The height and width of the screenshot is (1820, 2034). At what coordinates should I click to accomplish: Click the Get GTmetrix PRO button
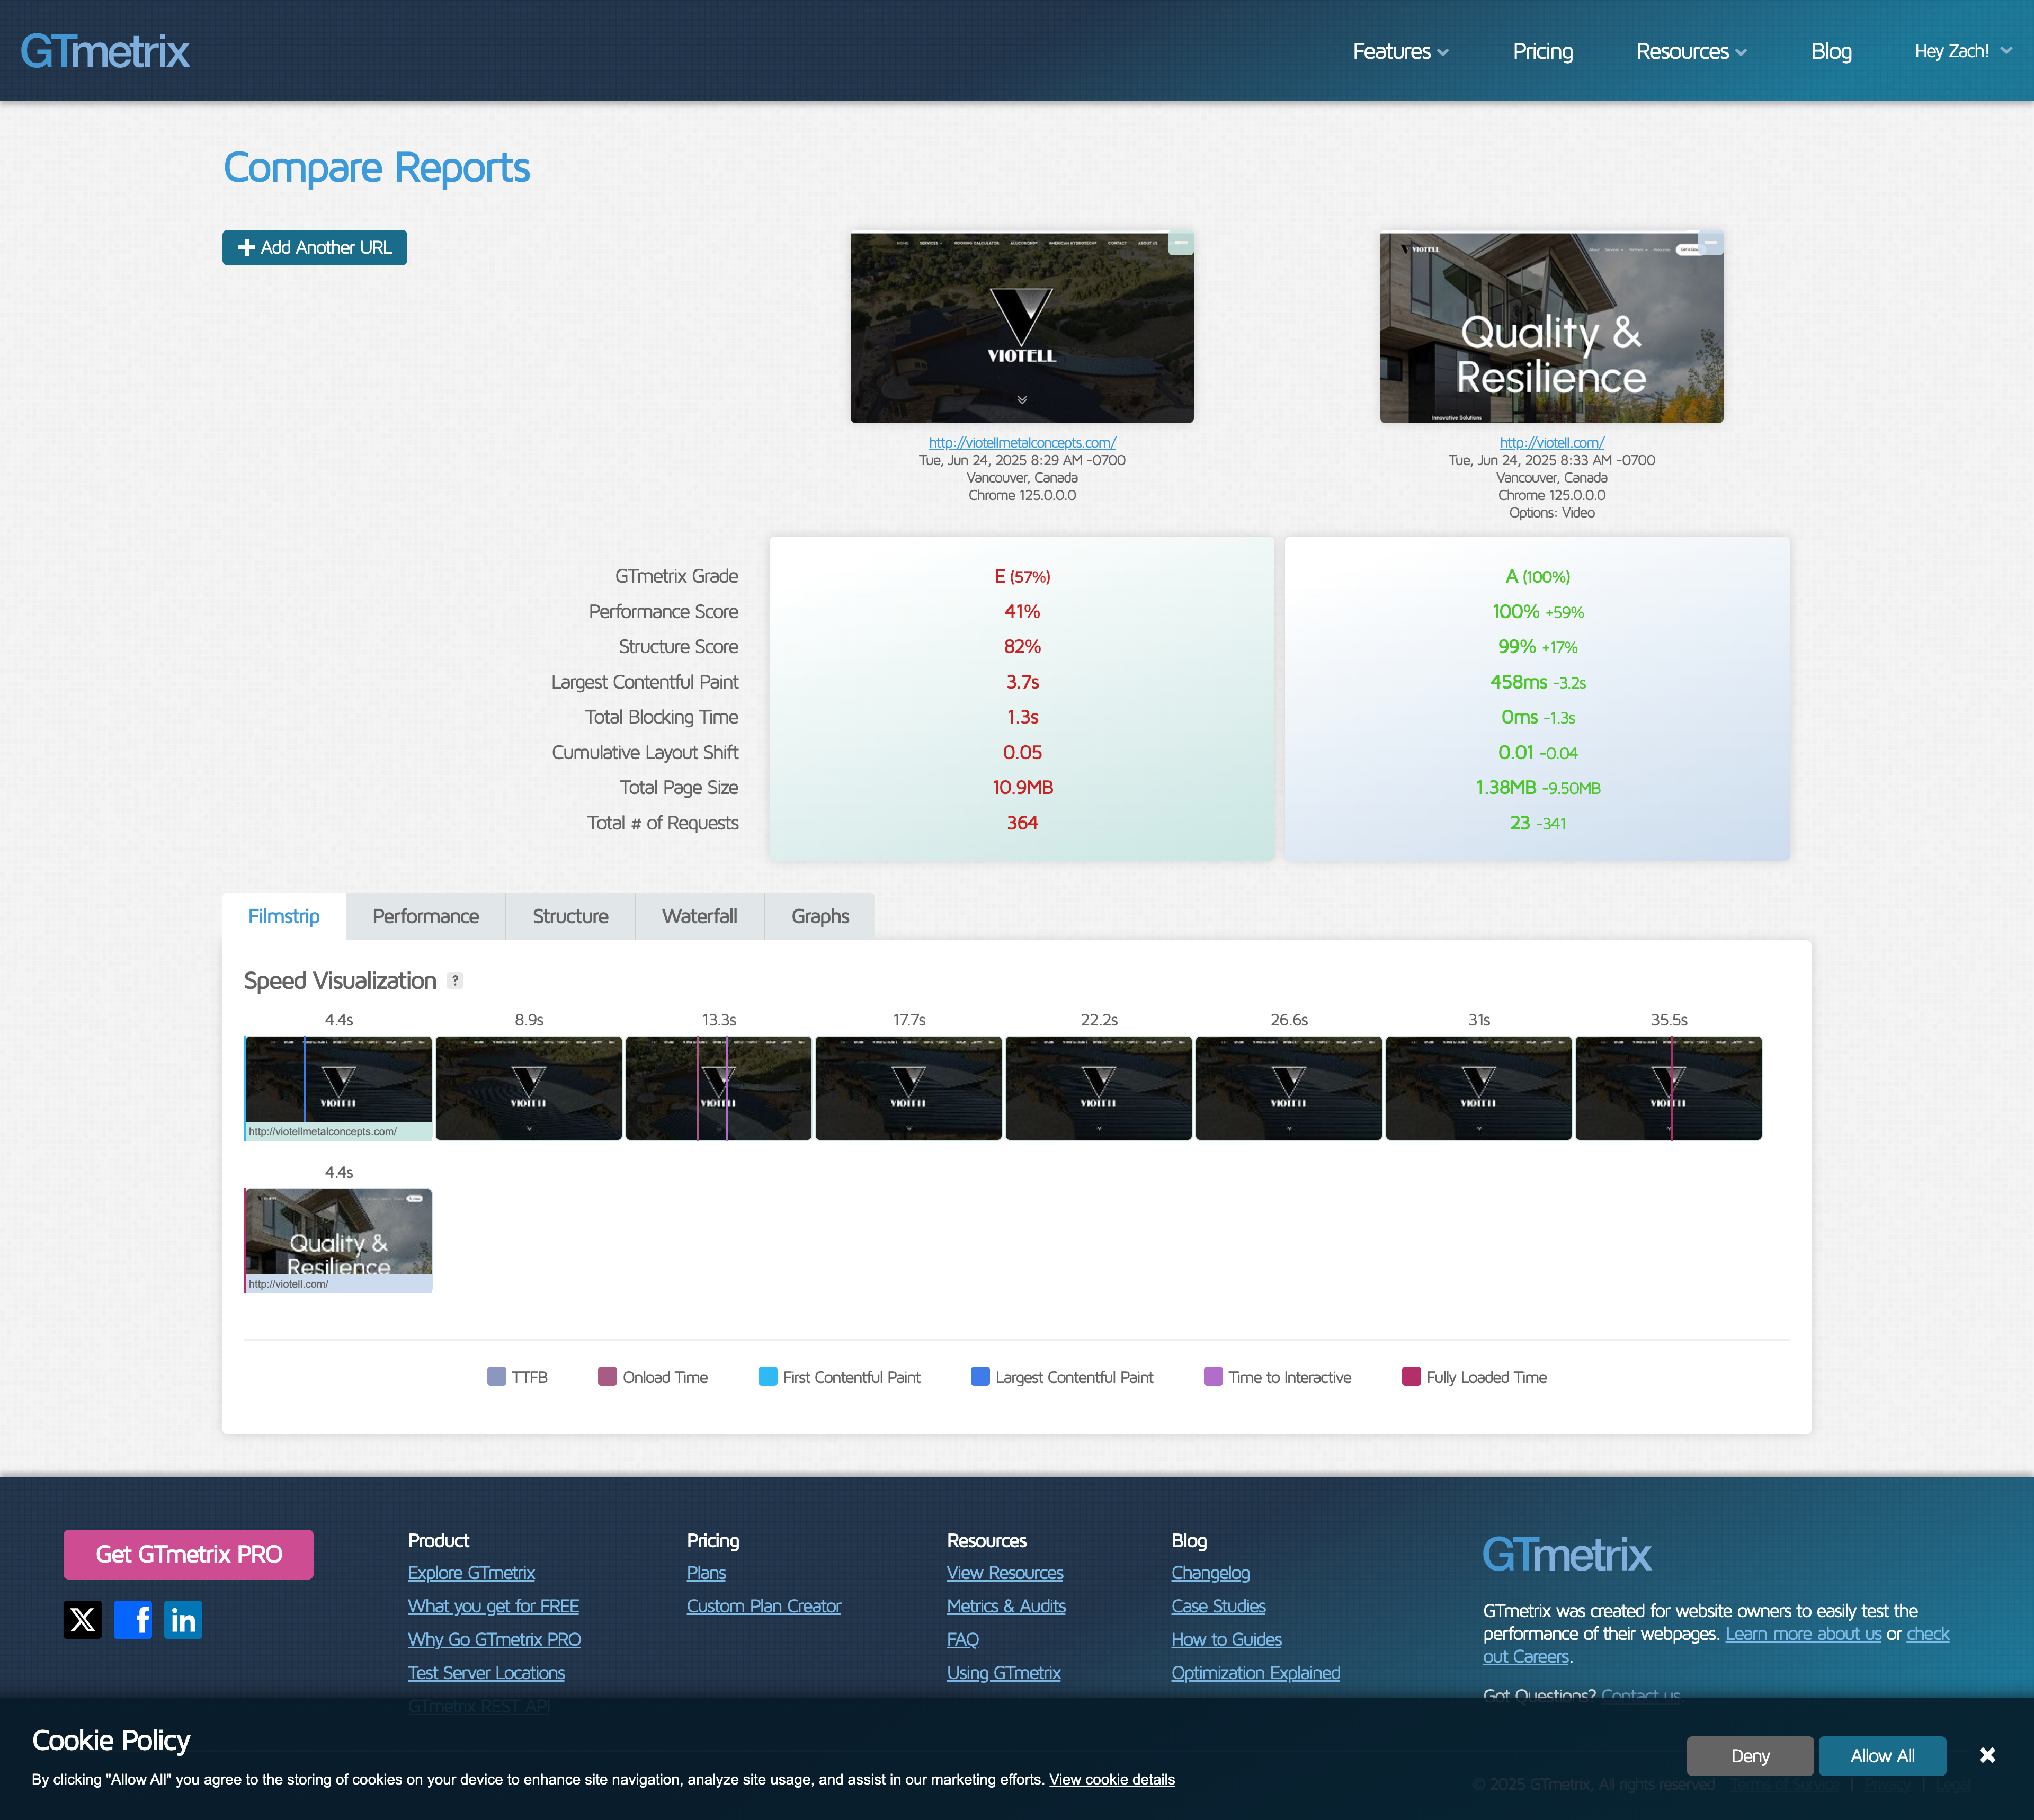(188, 1554)
